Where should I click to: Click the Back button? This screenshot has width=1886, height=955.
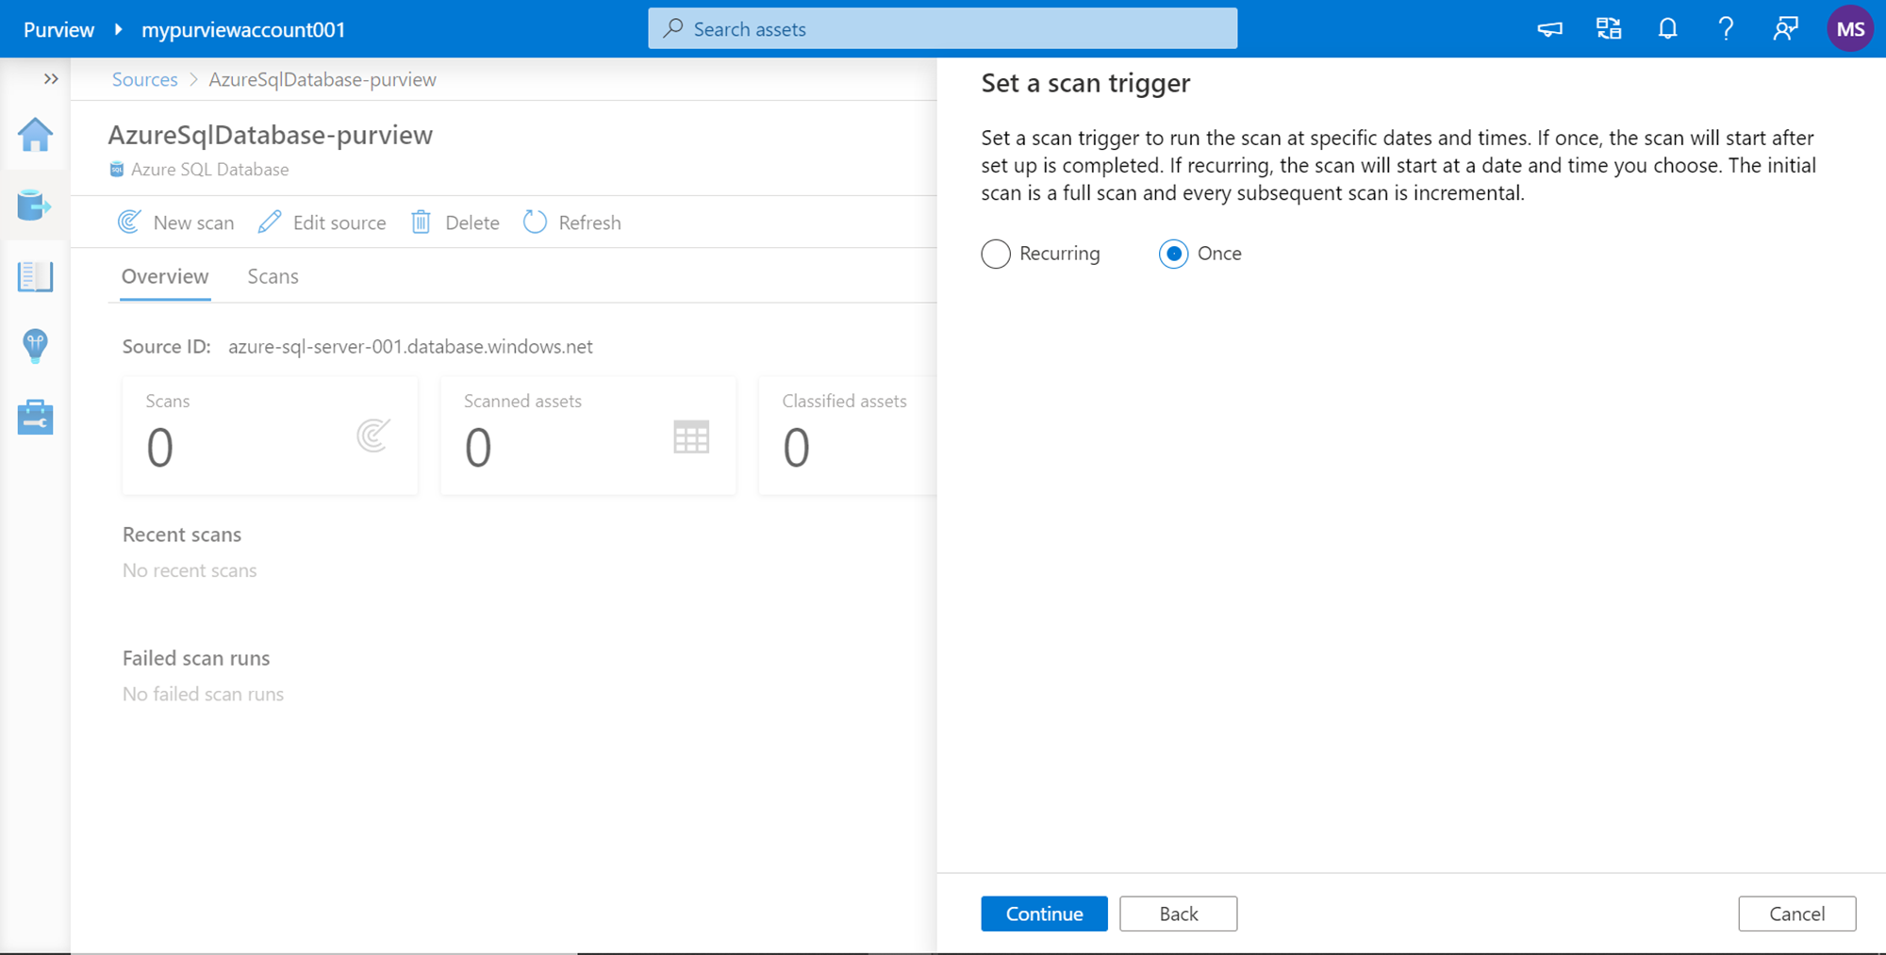point(1178,914)
